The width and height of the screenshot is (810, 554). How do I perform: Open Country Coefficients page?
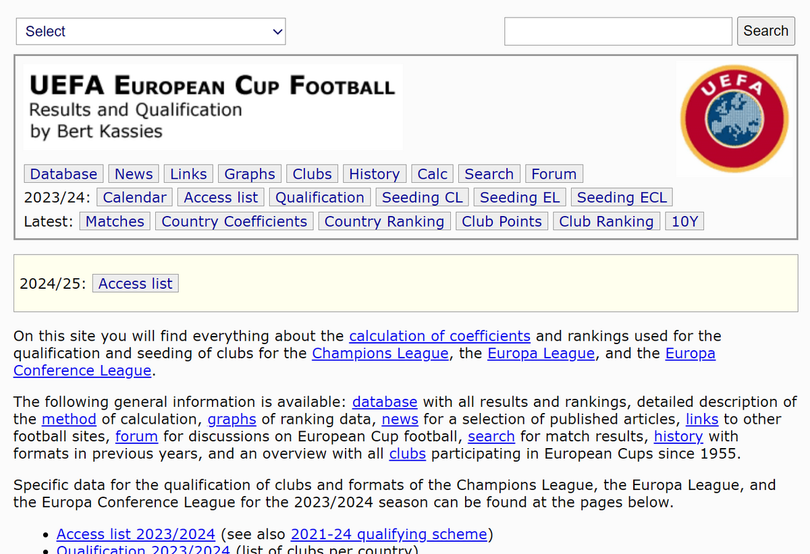click(234, 221)
